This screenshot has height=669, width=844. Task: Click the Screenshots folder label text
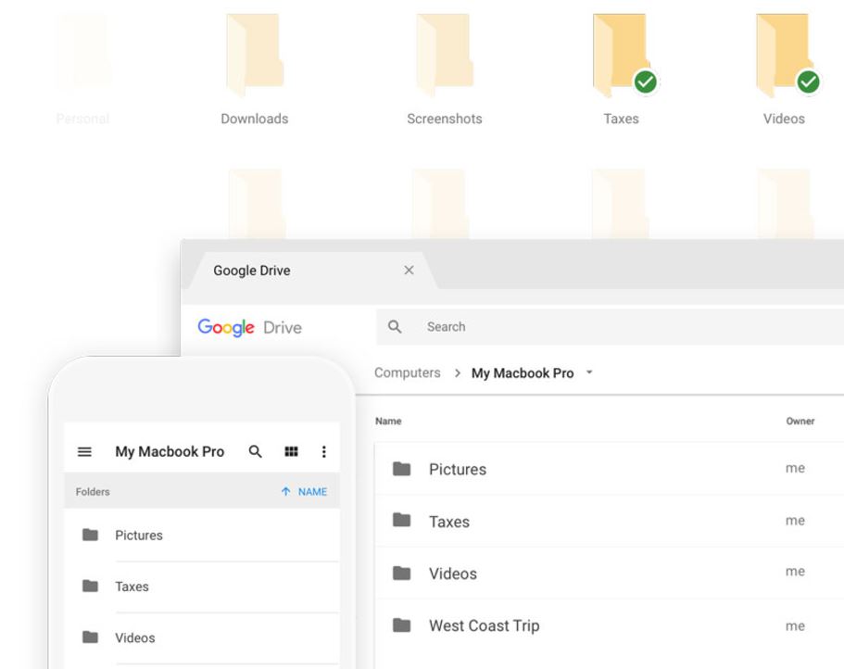click(x=445, y=119)
